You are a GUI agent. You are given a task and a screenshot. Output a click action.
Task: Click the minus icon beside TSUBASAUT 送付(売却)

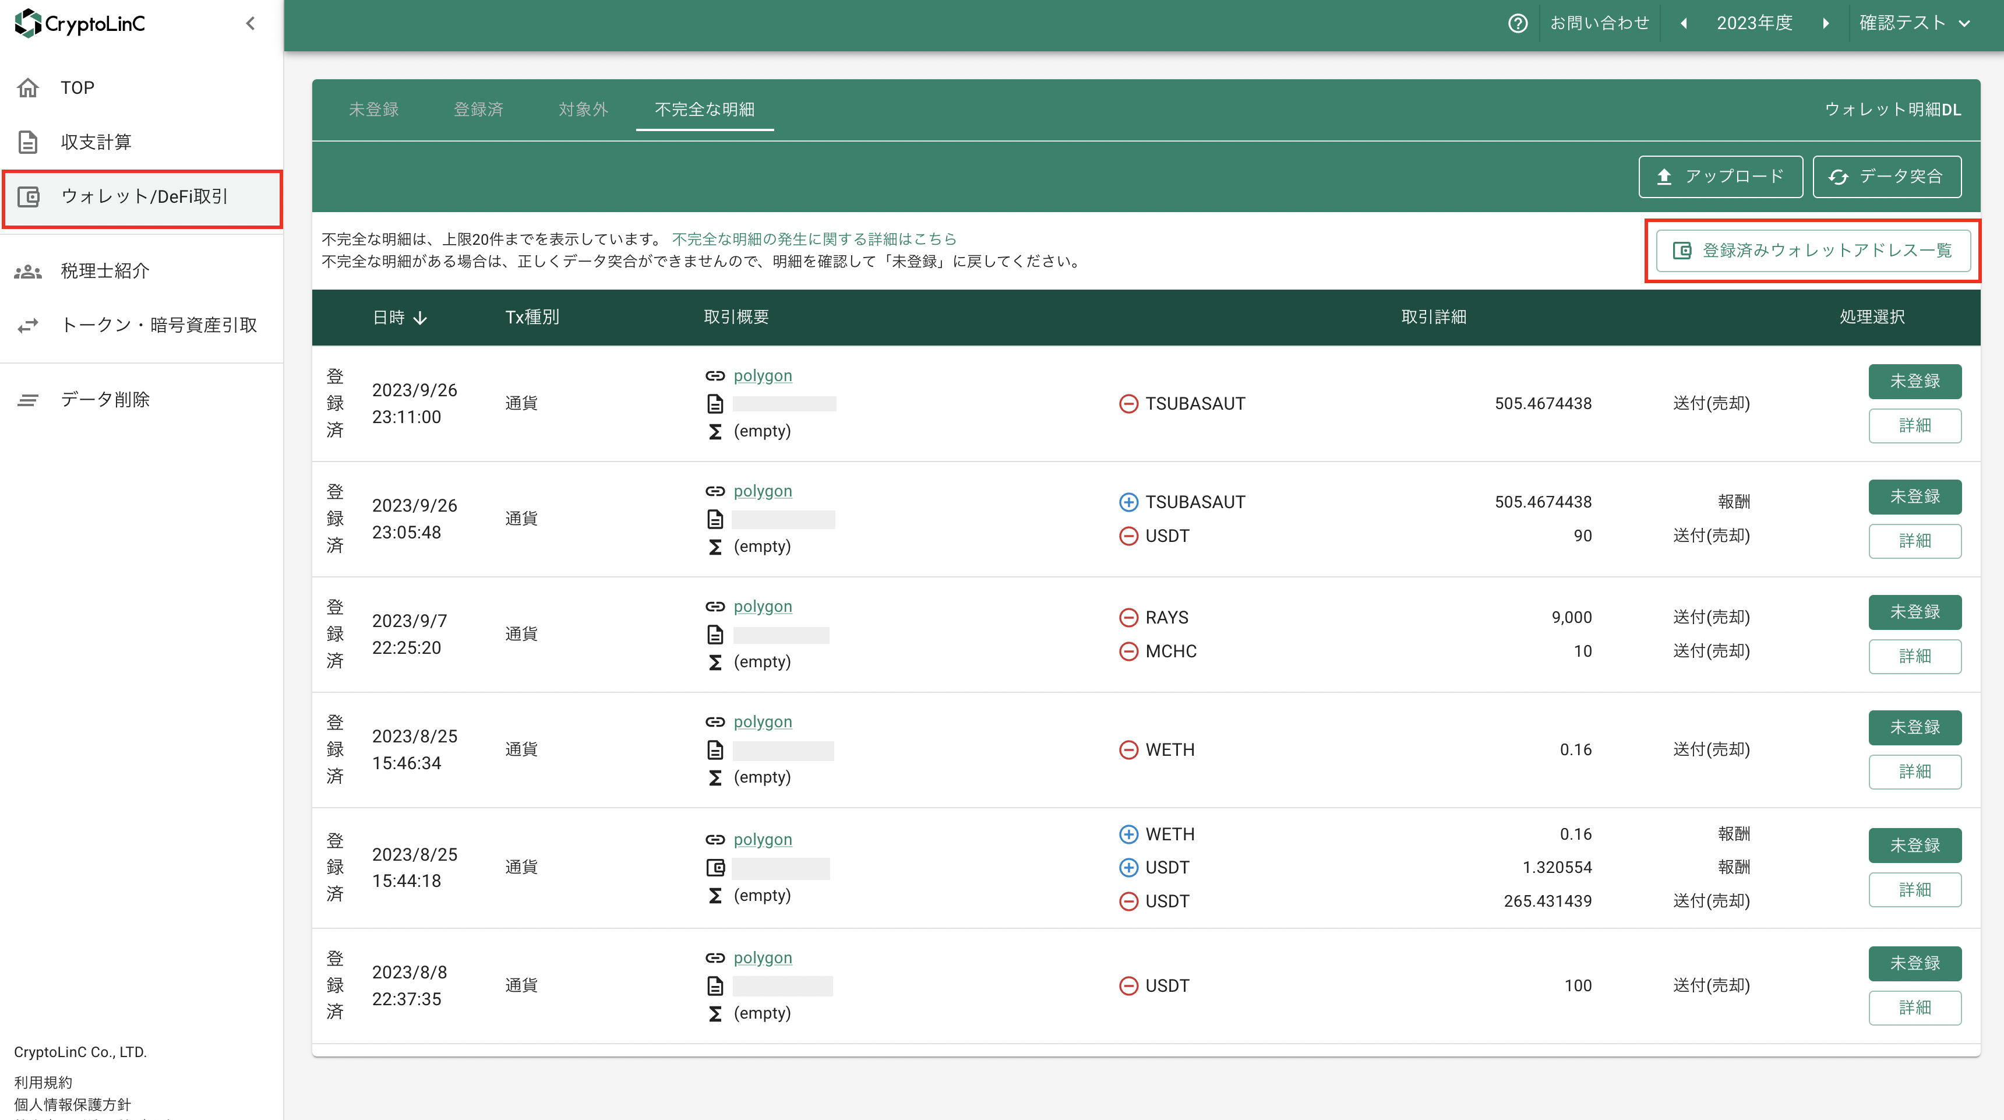(x=1128, y=404)
